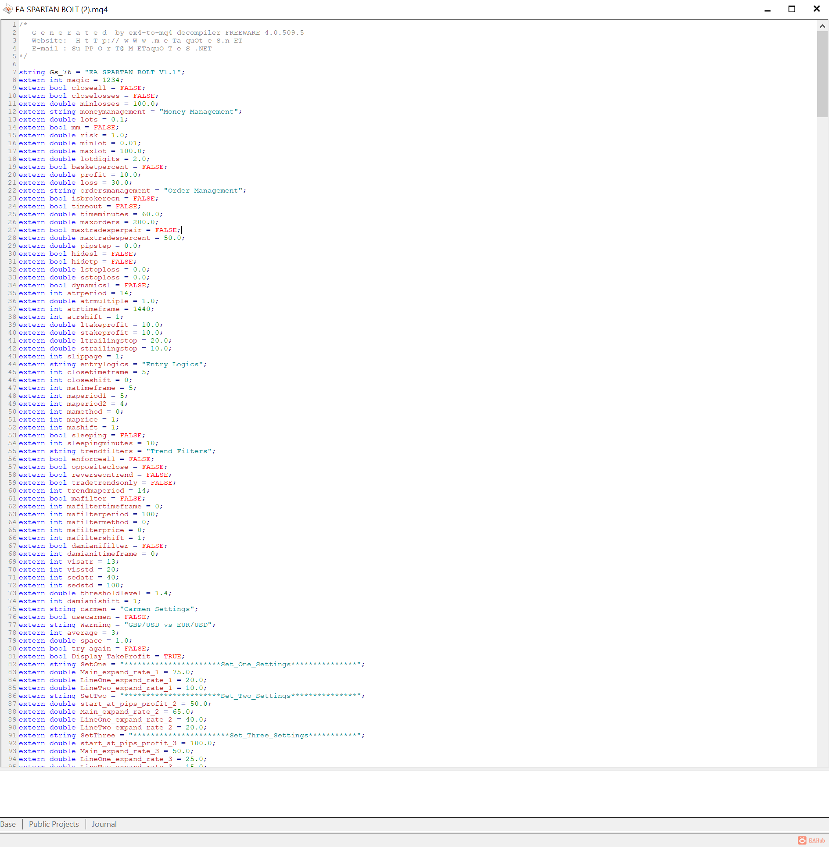This screenshot has height=847, width=829.
Task: Close the EA SPARTAN BOLT (2).mq4 window
Action: click(x=817, y=9)
